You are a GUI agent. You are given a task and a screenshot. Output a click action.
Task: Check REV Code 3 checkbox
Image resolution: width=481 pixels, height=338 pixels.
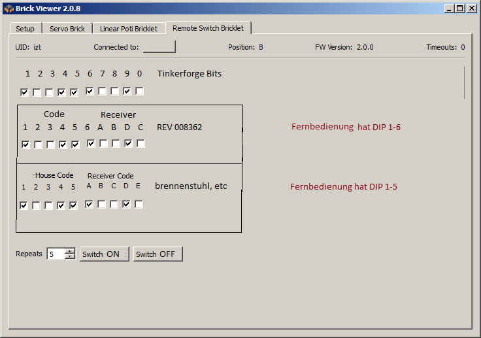[50, 144]
